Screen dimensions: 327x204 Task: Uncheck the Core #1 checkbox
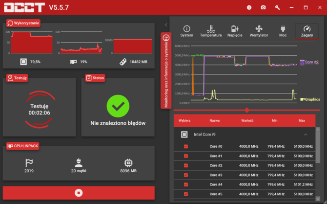(x=186, y=156)
